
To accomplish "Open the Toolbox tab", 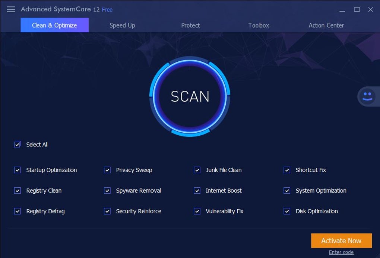I will (x=259, y=25).
